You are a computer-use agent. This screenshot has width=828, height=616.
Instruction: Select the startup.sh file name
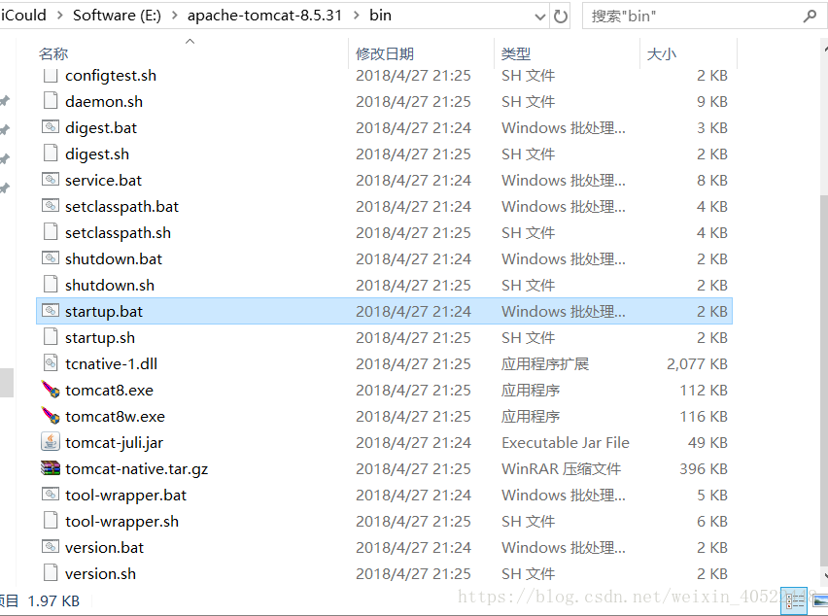(x=100, y=338)
